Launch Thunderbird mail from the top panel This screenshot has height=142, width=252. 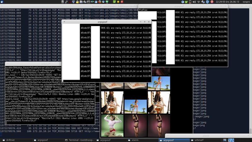click(x=103, y=2)
